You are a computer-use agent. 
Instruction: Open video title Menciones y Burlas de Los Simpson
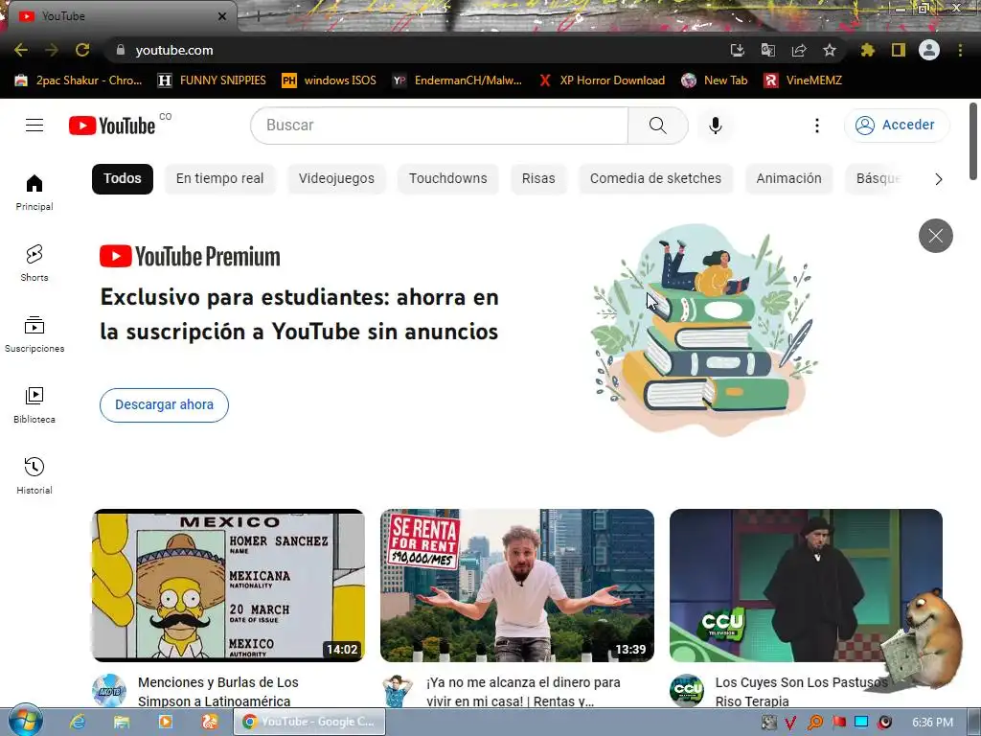[x=218, y=692]
